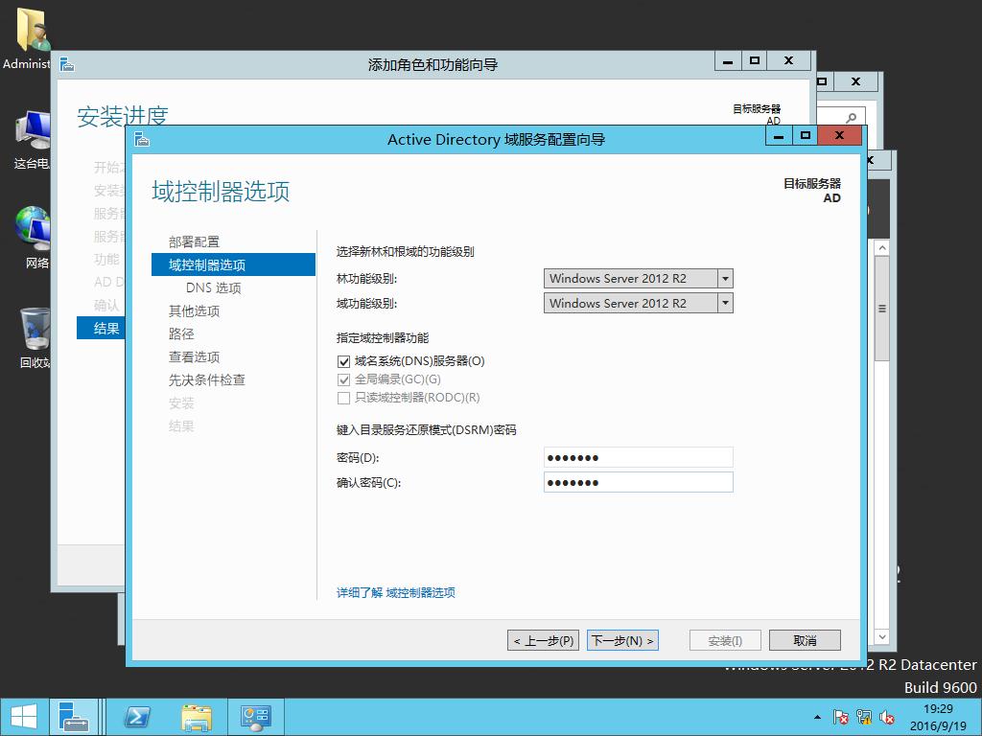Open Server Manager from taskbar
The image size is (982, 736).
pos(73,717)
